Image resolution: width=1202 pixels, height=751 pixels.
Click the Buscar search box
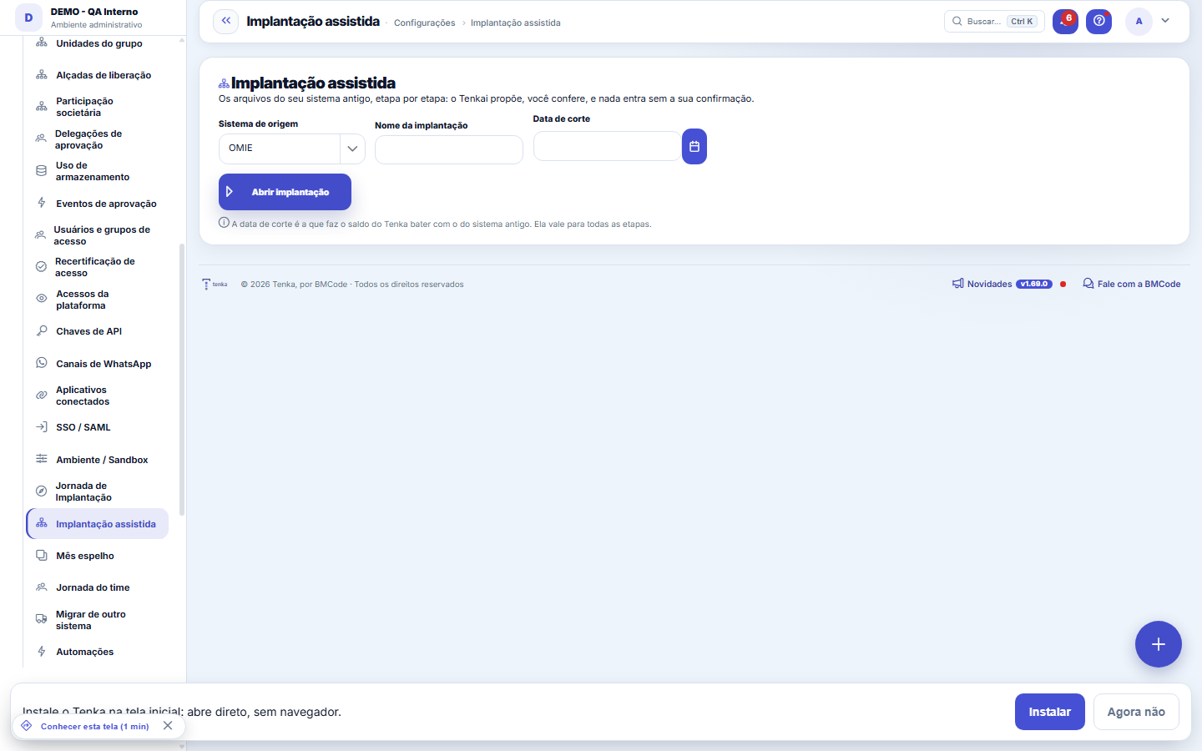pyautogui.click(x=994, y=21)
